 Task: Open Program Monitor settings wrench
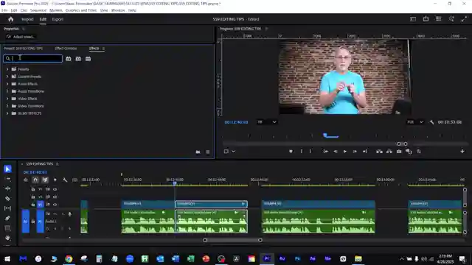click(431, 122)
